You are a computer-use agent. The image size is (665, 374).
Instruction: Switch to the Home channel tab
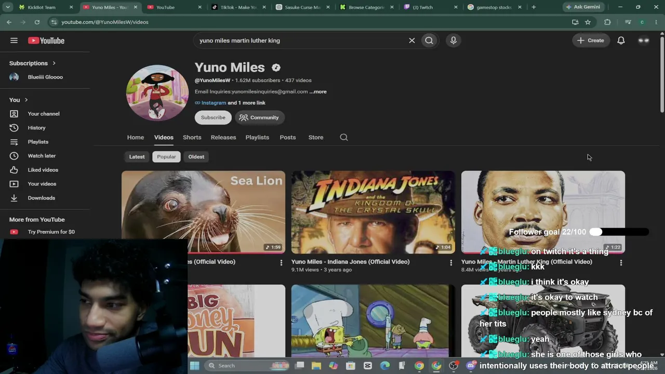136,137
